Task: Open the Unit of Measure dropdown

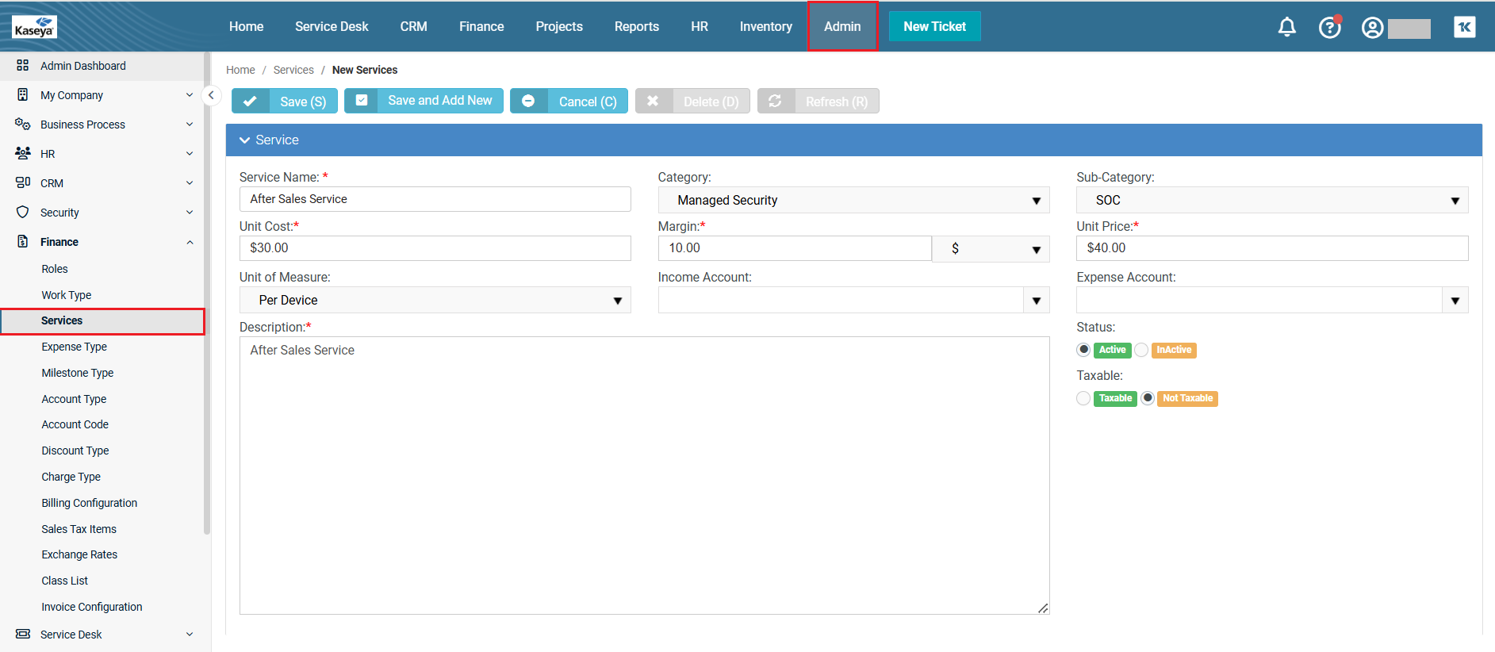Action: (435, 301)
